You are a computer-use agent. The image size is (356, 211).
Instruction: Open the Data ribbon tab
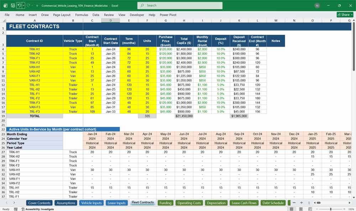click(x=96, y=15)
